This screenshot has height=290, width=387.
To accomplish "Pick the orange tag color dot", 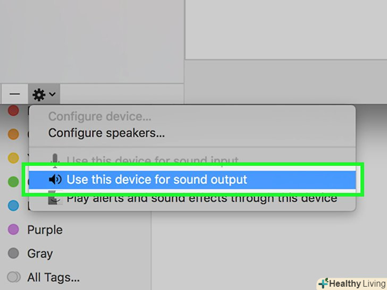I will [14, 134].
